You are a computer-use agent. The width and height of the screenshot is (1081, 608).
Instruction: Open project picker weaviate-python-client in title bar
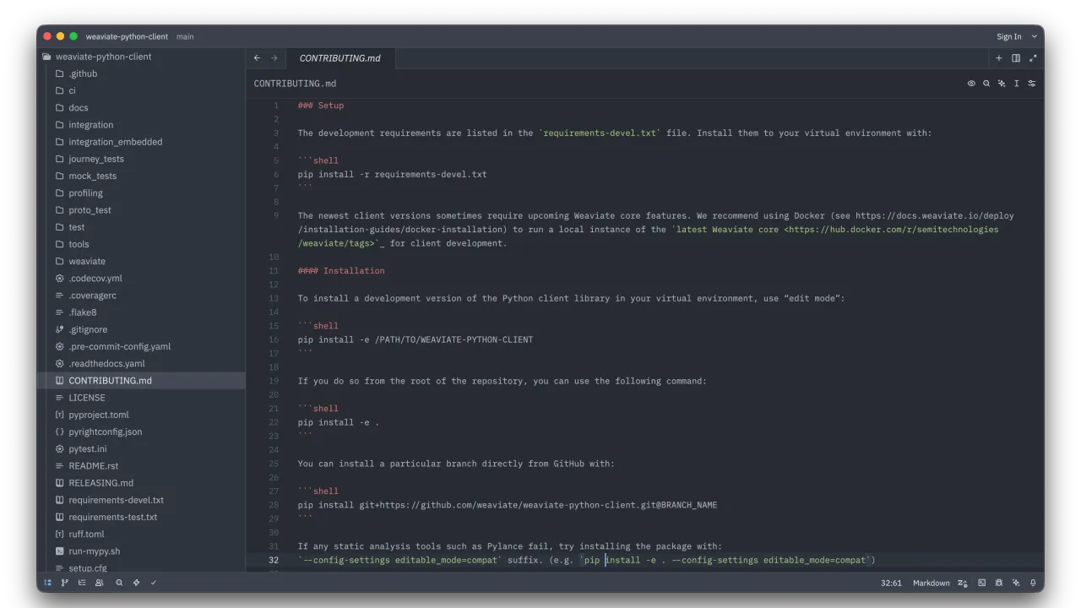[127, 37]
